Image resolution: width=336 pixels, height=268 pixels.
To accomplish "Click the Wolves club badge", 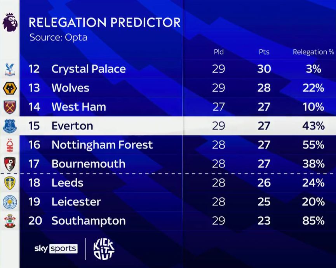I will [10, 88].
